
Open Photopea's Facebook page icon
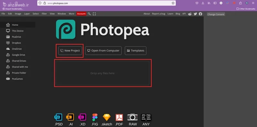point(200,14)
